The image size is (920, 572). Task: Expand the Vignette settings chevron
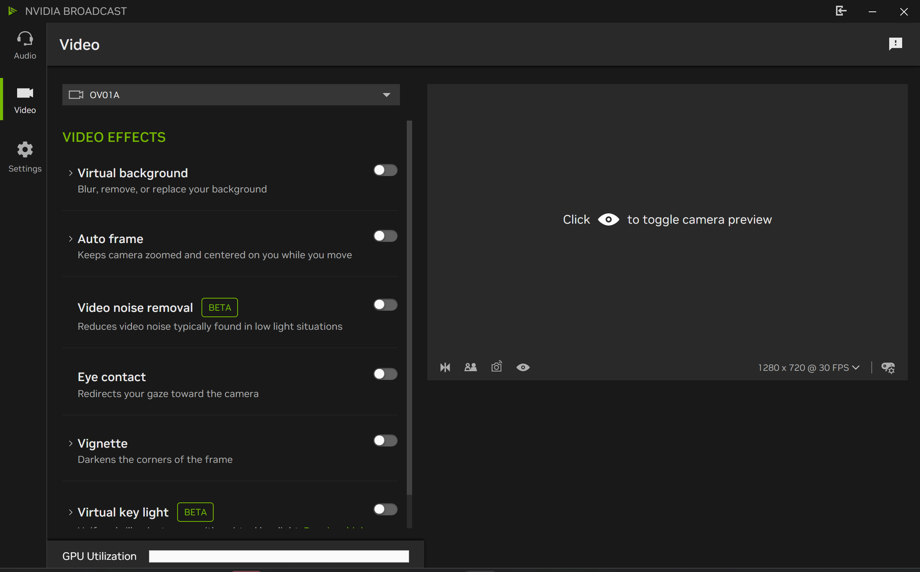tap(71, 443)
